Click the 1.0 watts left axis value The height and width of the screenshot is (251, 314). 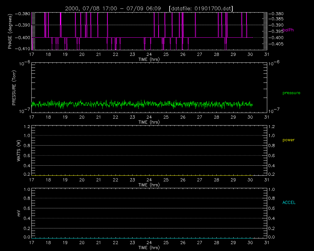point(27,136)
